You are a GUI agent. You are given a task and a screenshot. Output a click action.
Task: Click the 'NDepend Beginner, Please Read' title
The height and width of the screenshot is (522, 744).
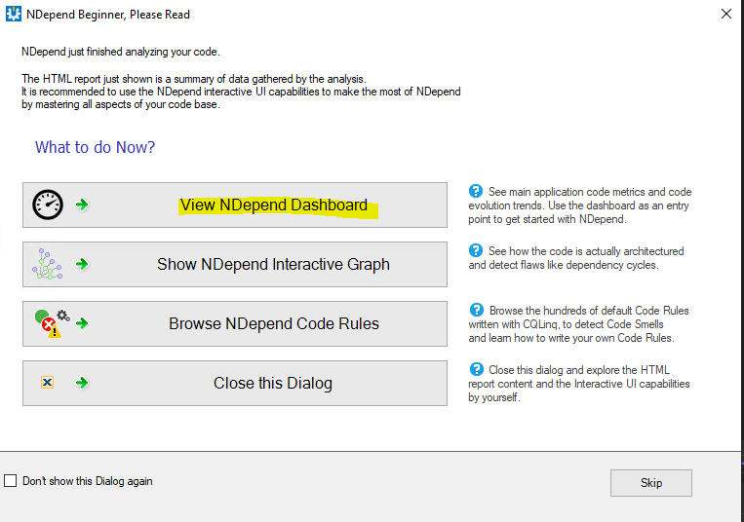108,15
